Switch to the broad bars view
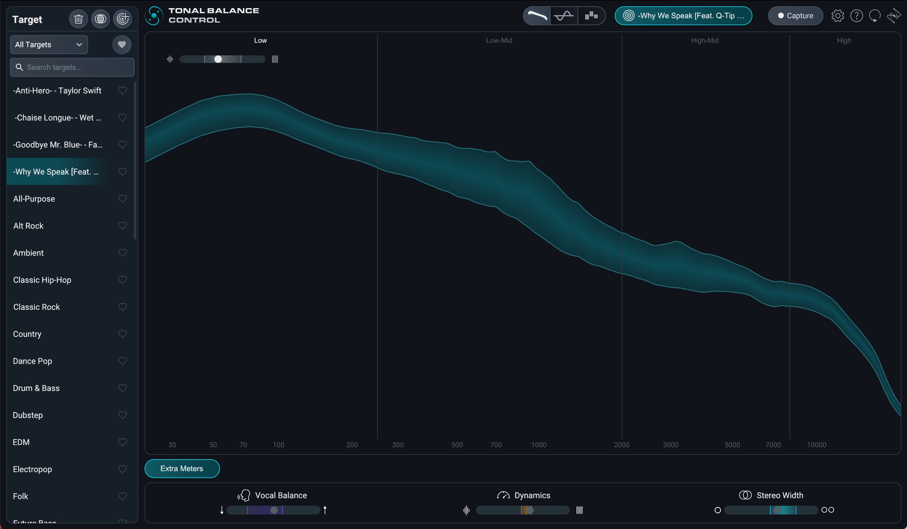907x529 pixels. [591, 16]
